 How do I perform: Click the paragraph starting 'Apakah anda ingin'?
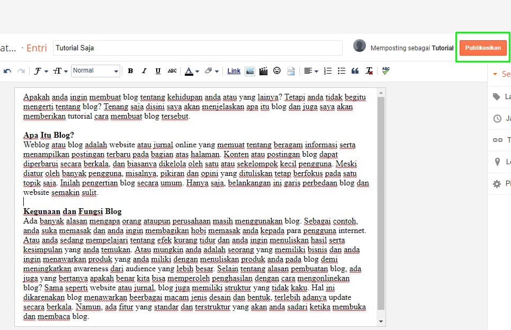194,106
